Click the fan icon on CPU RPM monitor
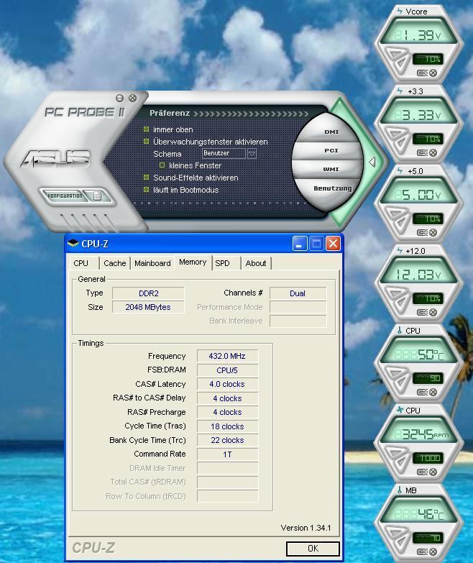This screenshot has width=473, height=563. (400, 410)
